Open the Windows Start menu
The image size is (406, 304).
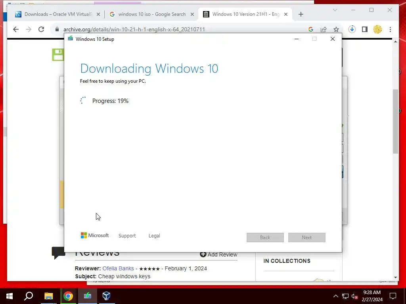pyautogui.click(x=10, y=296)
